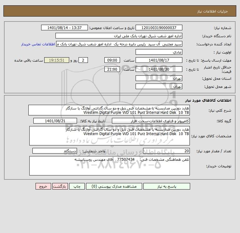
Task: Click the جزئیات اطلاعات نیاز header title
Action: coord(213,11)
